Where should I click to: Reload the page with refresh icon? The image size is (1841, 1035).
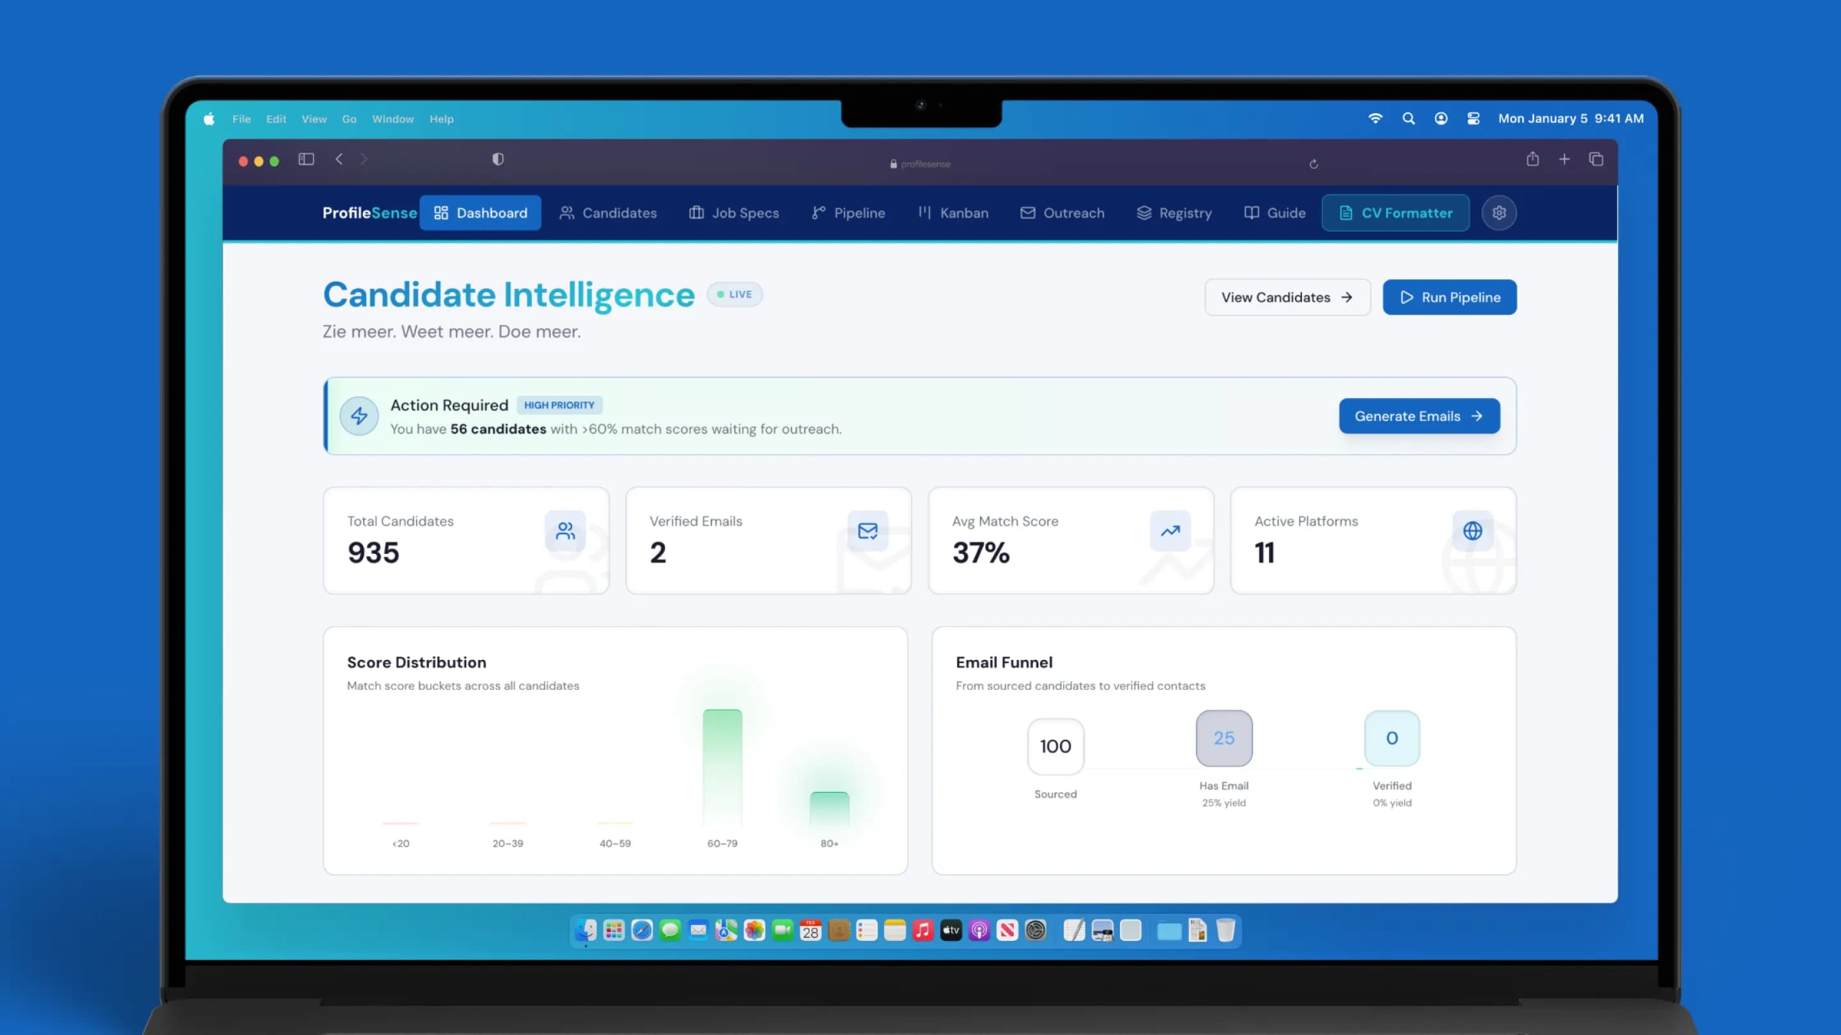1314,164
